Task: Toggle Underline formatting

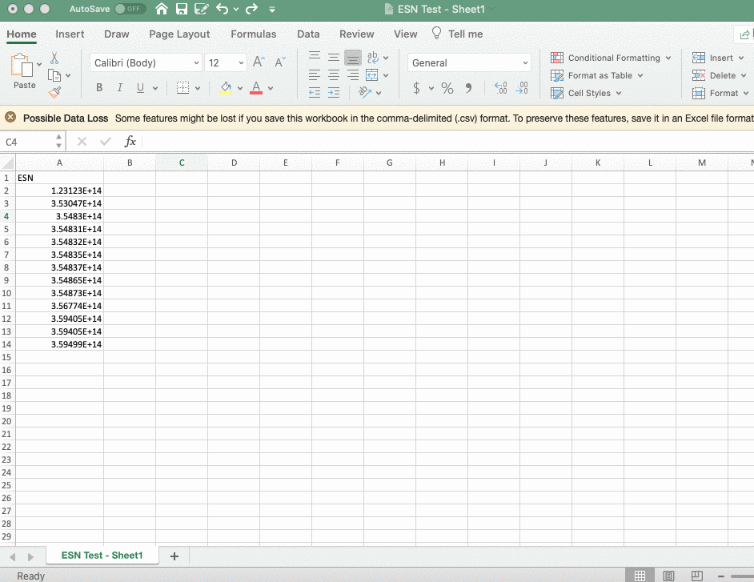Action: [x=140, y=87]
